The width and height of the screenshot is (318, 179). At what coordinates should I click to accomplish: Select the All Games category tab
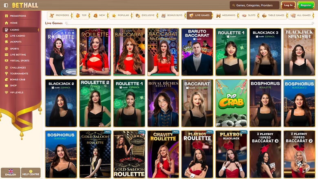301,15
